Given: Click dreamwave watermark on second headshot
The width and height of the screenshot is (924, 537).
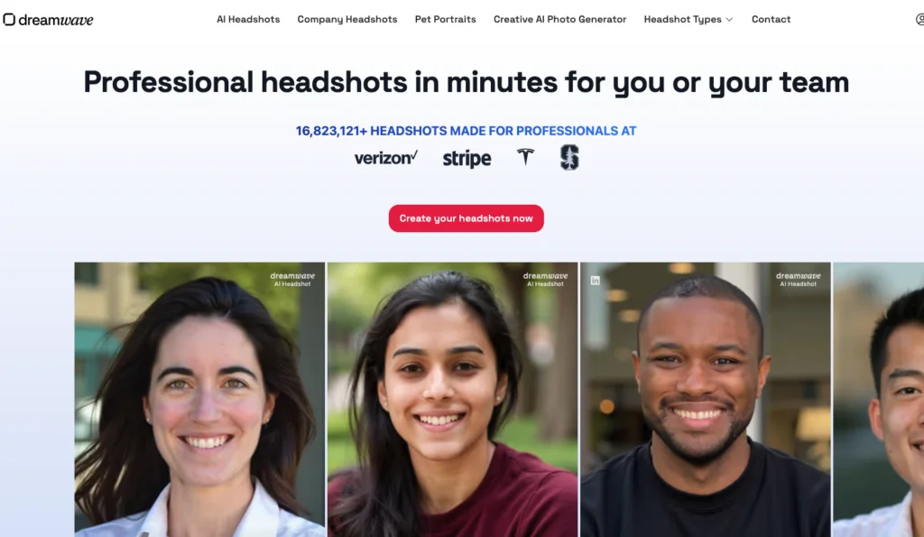Looking at the screenshot, I should [x=545, y=279].
